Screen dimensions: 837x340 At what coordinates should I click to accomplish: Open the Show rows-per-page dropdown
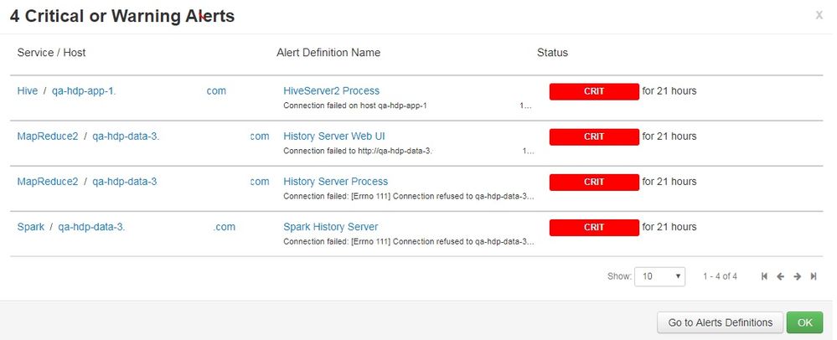point(660,276)
